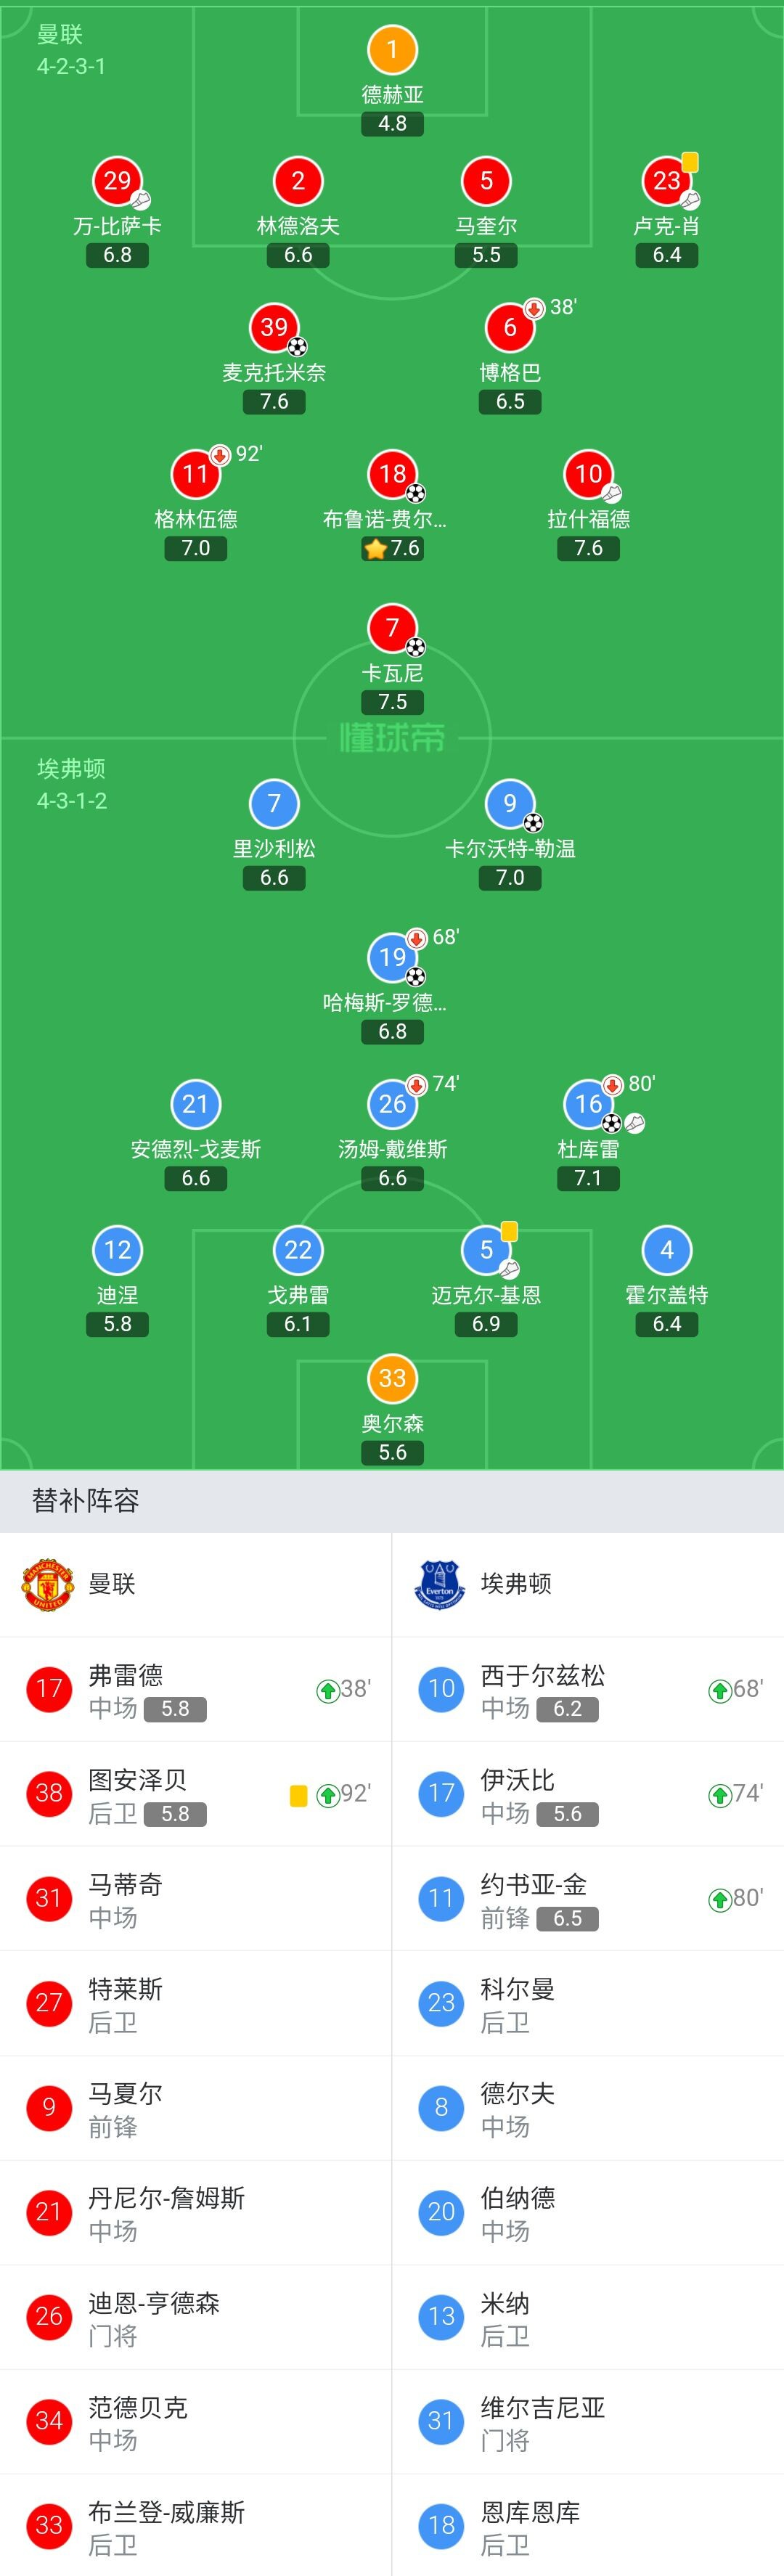
Task: Tap the Manchester United club crest
Action: click(48, 1583)
